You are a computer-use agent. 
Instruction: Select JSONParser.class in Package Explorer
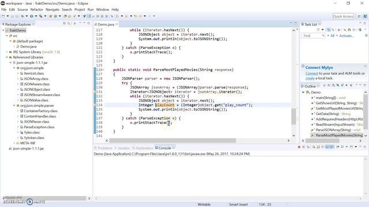[x=36, y=122]
